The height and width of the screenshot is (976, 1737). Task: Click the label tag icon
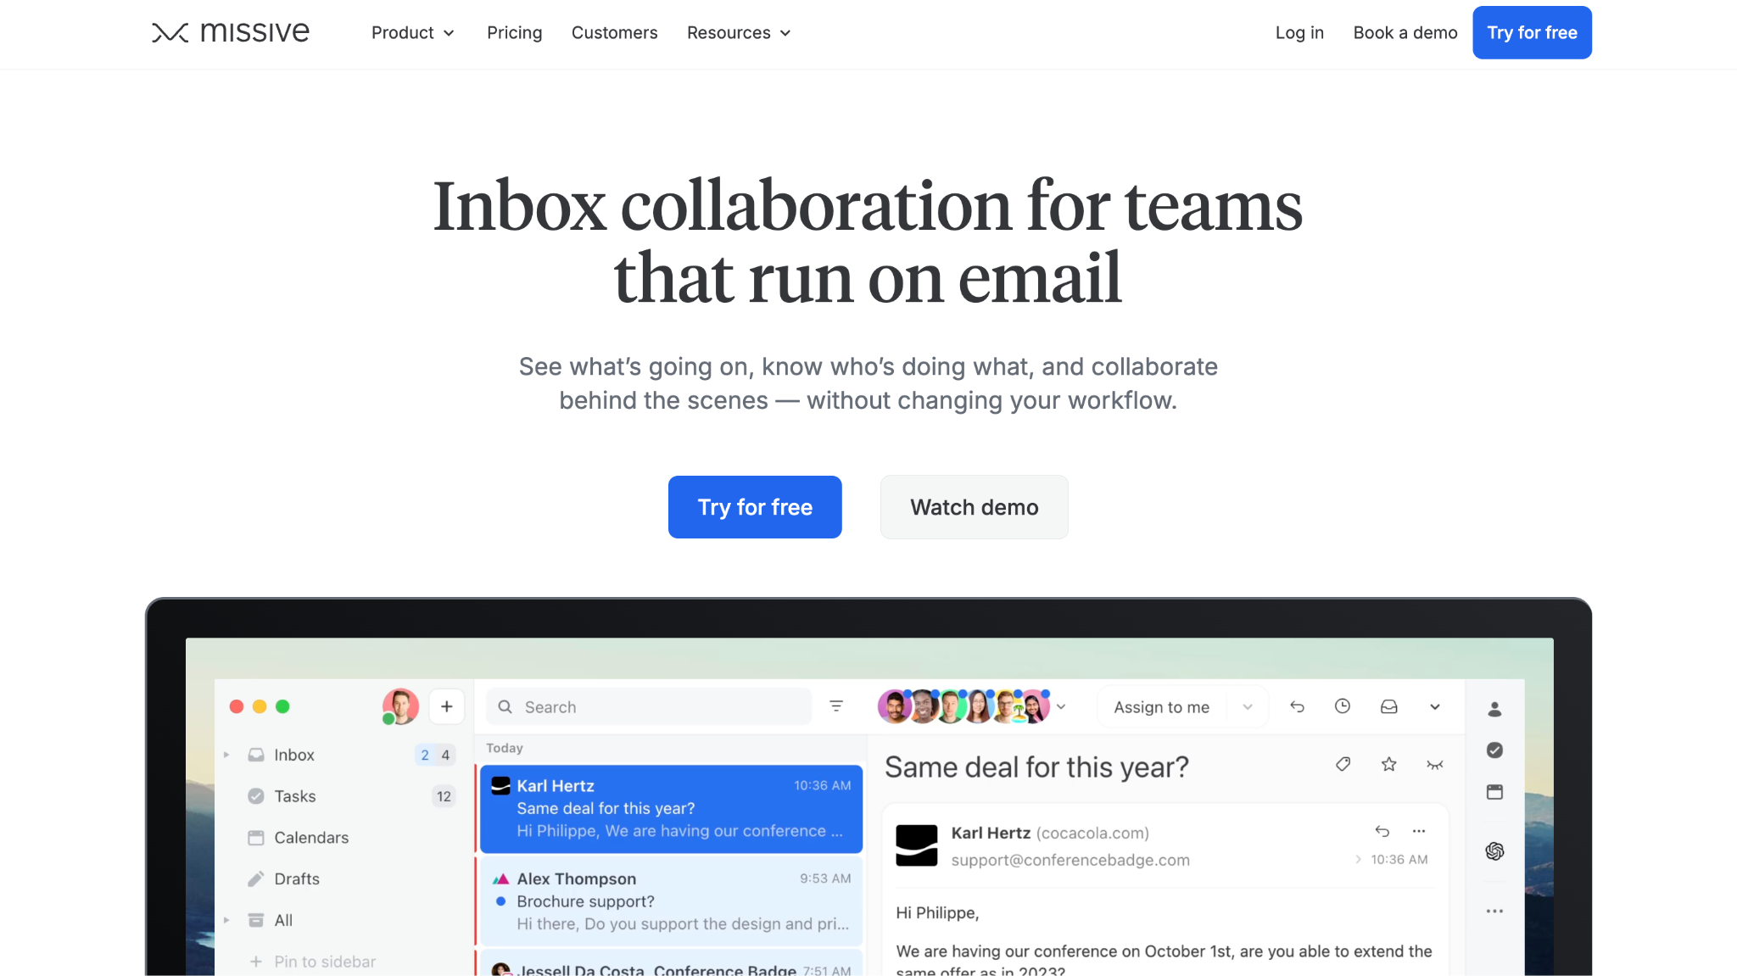tap(1343, 764)
